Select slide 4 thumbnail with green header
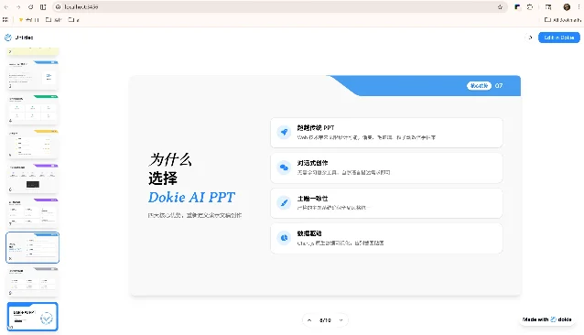This screenshot has height=335, width=584. [33, 109]
